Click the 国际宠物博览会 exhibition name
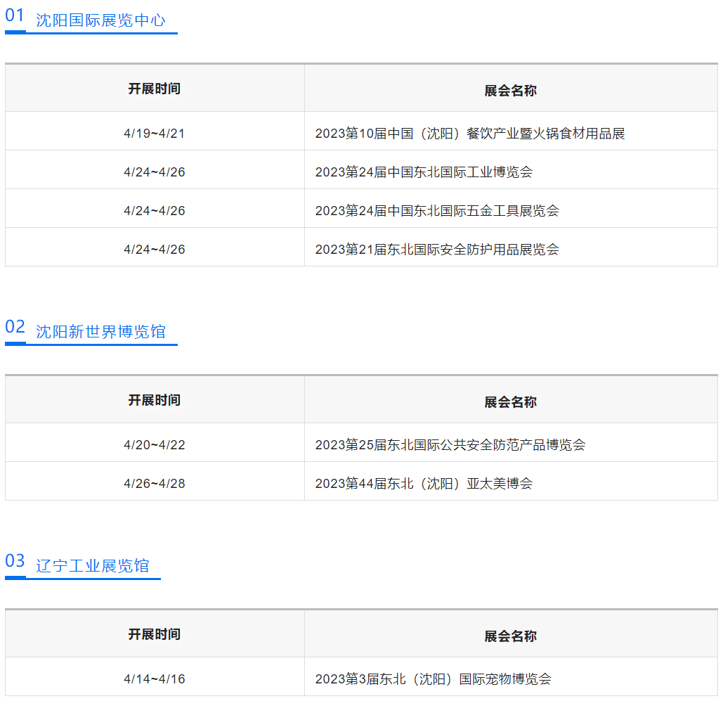 [433, 679]
